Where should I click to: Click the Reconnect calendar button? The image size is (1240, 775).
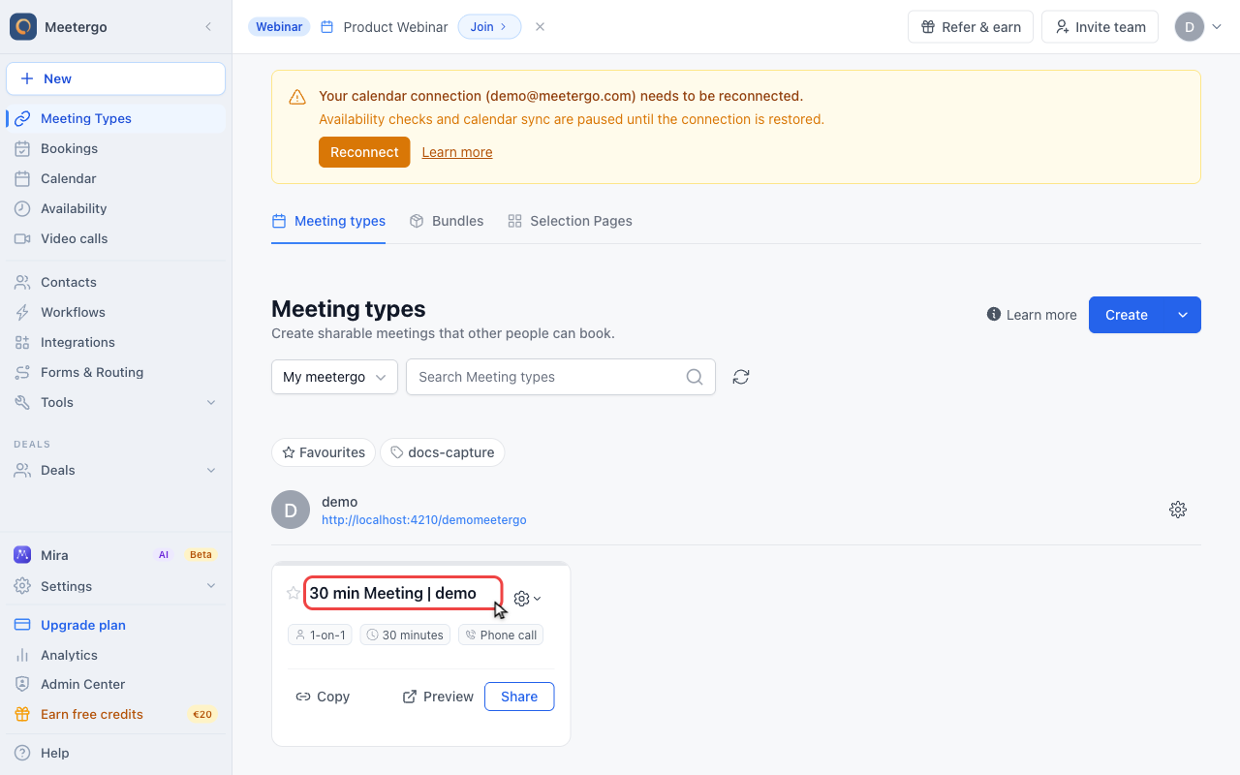[x=364, y=152]
